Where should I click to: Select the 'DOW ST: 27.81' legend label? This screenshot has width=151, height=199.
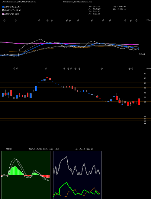(12, 7)
